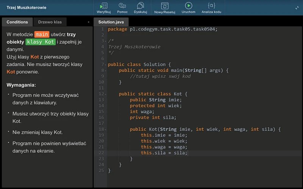
Task: Fold the Solution class at line 7
Action: point(106,65)
